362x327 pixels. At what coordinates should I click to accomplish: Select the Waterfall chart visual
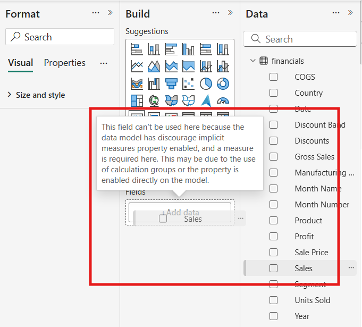[x=154, y=83]
